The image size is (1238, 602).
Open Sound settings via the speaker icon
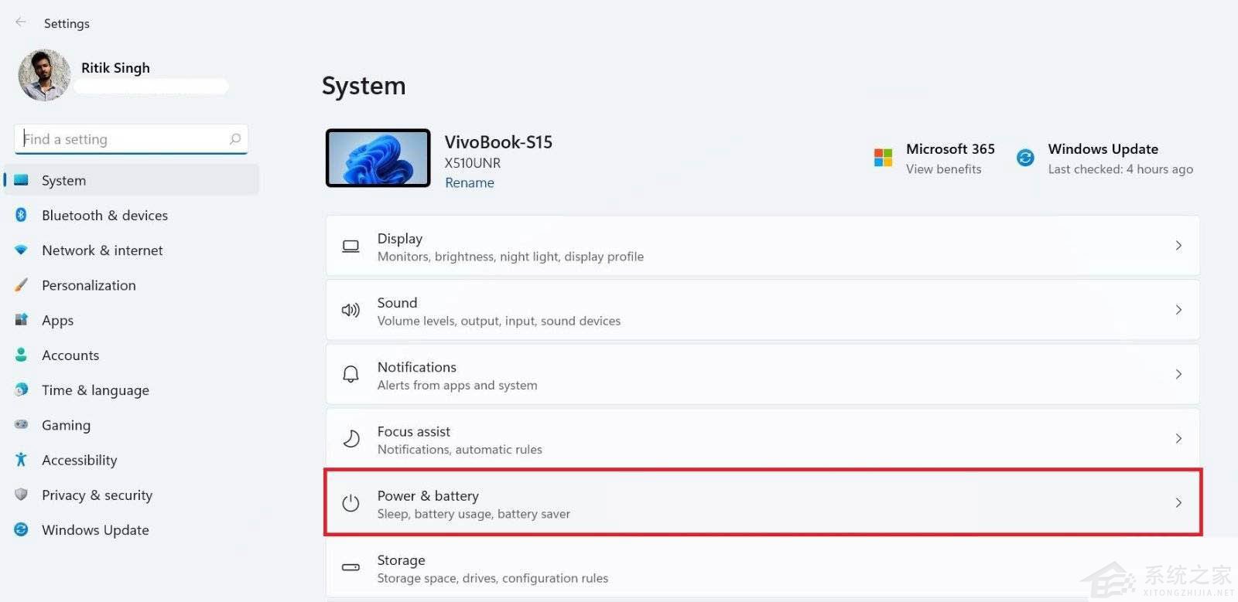point(351,310)
